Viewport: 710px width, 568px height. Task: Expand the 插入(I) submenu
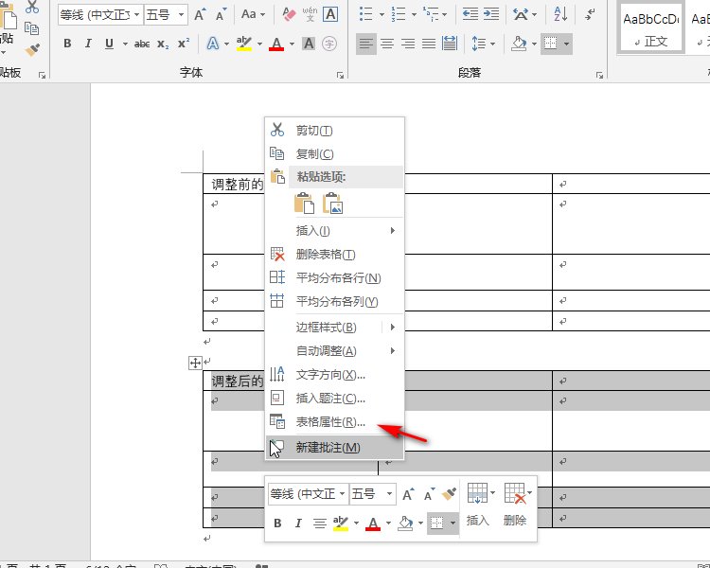[x=335, y=231]
